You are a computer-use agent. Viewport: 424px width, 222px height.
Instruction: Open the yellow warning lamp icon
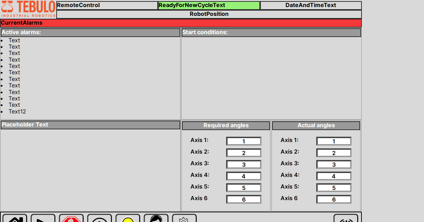128,220
